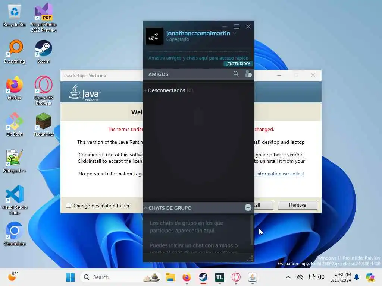Open status dropdown next to jonathancaamalmartin

[234, 33]
